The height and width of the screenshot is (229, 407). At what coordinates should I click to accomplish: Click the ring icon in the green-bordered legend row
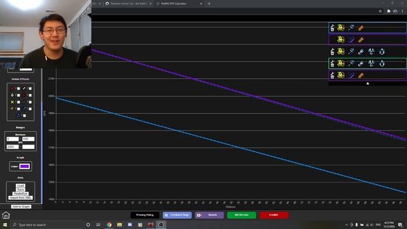pos(382,64)
